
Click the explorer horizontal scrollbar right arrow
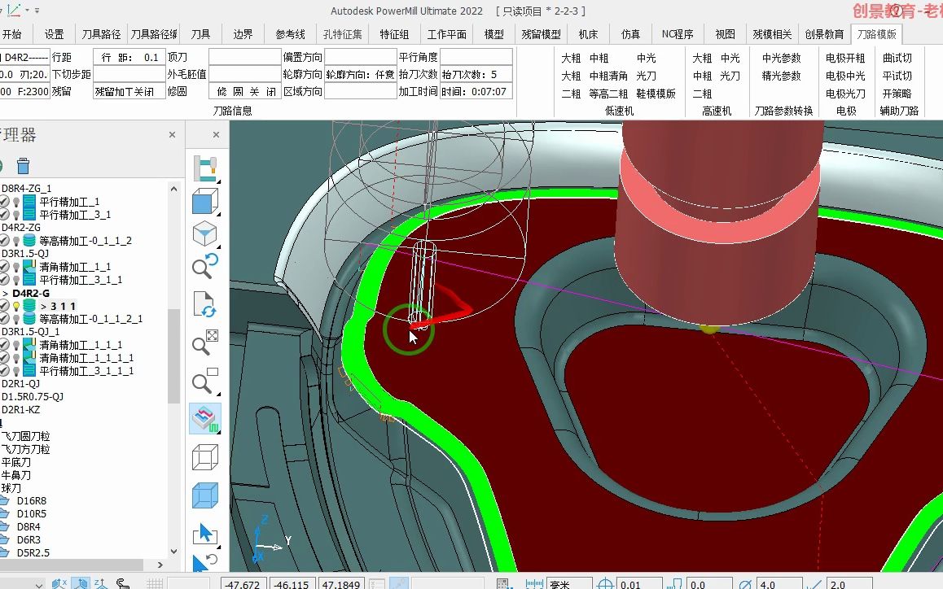coord(160,565)
